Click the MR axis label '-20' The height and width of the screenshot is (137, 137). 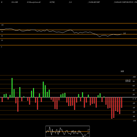(x=134, y=103)
